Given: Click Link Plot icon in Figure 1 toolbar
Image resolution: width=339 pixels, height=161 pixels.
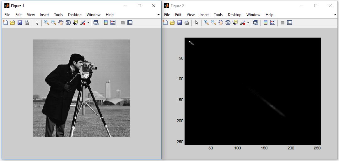Looking at the screenshot, I should point(96,23).
